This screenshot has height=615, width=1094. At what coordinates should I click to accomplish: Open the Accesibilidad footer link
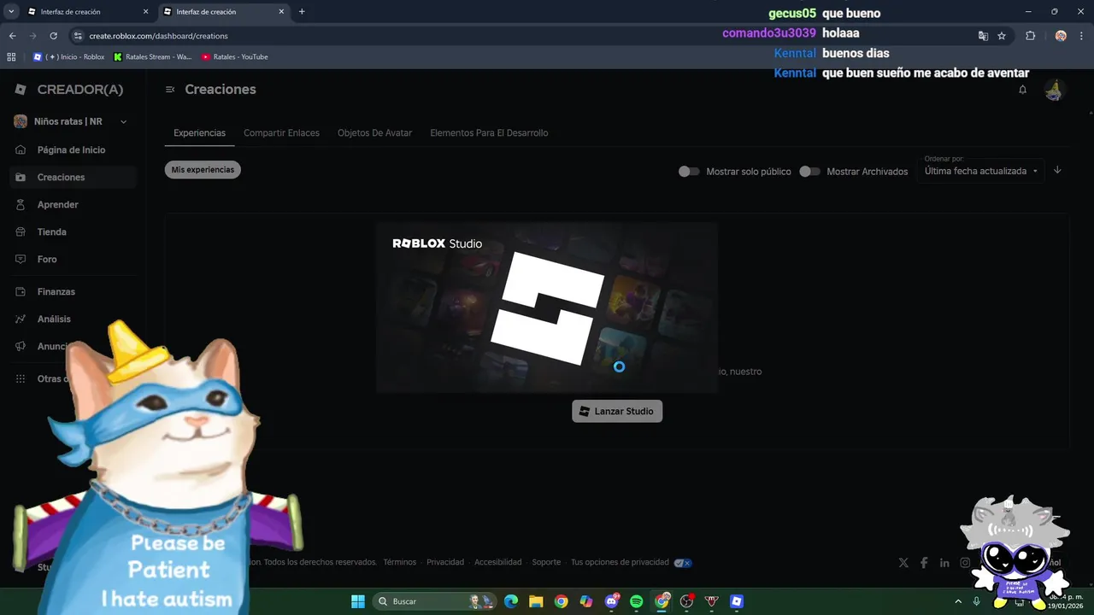(497, 562)
